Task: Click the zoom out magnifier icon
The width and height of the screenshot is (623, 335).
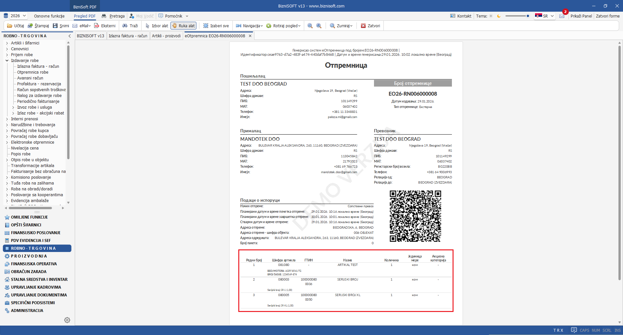Action: [x=310, y=26]
